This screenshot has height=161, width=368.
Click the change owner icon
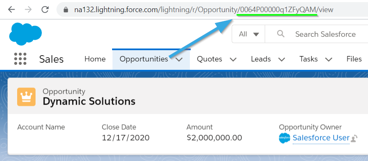pos(354,138)
